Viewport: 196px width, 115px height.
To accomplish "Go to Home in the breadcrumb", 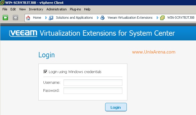I will (37, 18).
